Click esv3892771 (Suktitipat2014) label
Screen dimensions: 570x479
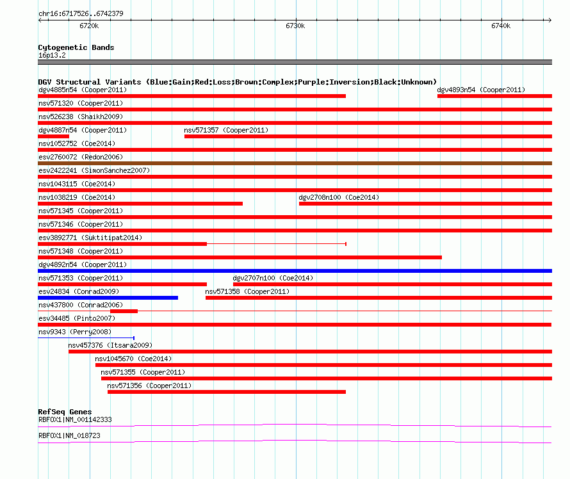(90, 238)
